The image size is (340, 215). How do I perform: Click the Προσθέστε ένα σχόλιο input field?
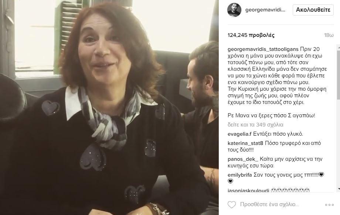coord(269,204)
